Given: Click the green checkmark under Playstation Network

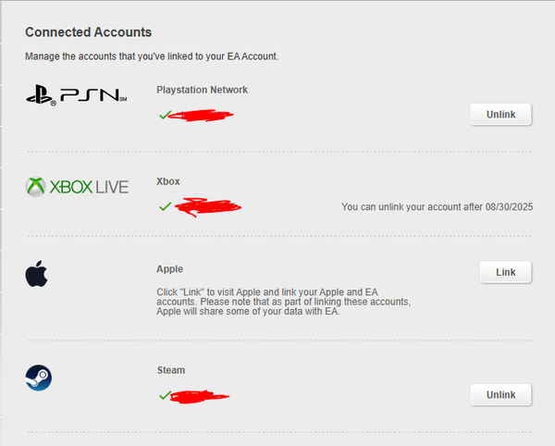Looking at the screenshot, I should [x=165, y=115].
